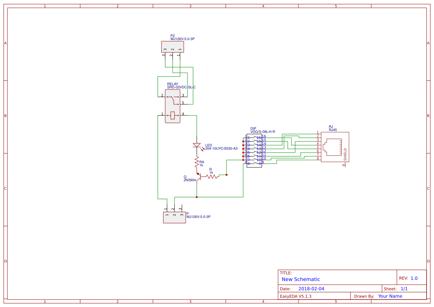434x307 pixels.
Task: Select resistor RA 1k symbol
Action: pyautogui.click(x=197, y=163)
